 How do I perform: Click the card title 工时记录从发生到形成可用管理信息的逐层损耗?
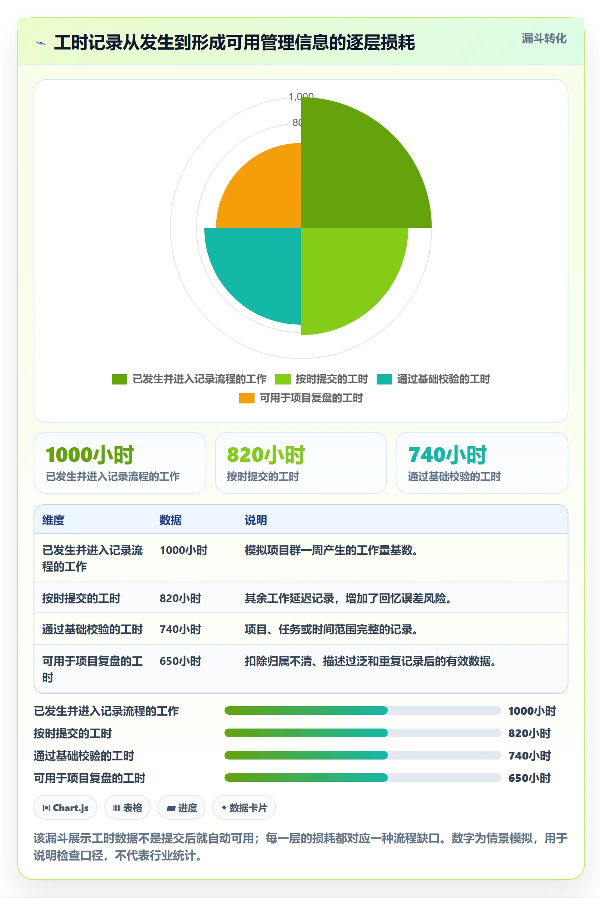[x=234, y=43]
